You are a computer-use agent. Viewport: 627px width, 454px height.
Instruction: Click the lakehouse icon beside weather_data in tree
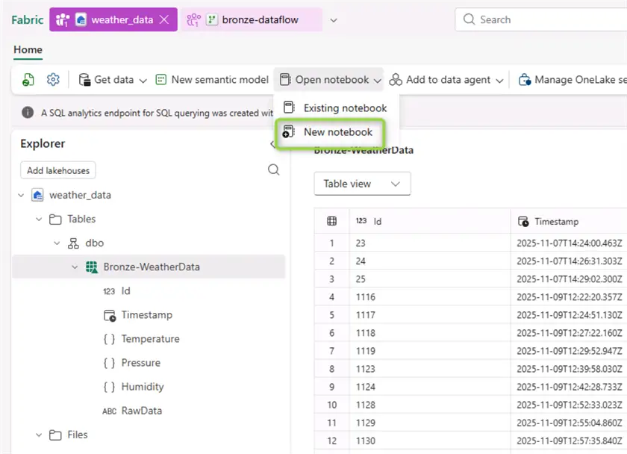click(37, 195)
